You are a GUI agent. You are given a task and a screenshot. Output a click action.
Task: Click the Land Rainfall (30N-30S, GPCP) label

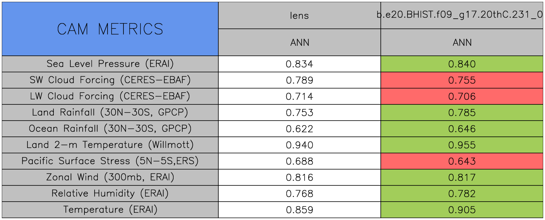(x=110, y=113)
